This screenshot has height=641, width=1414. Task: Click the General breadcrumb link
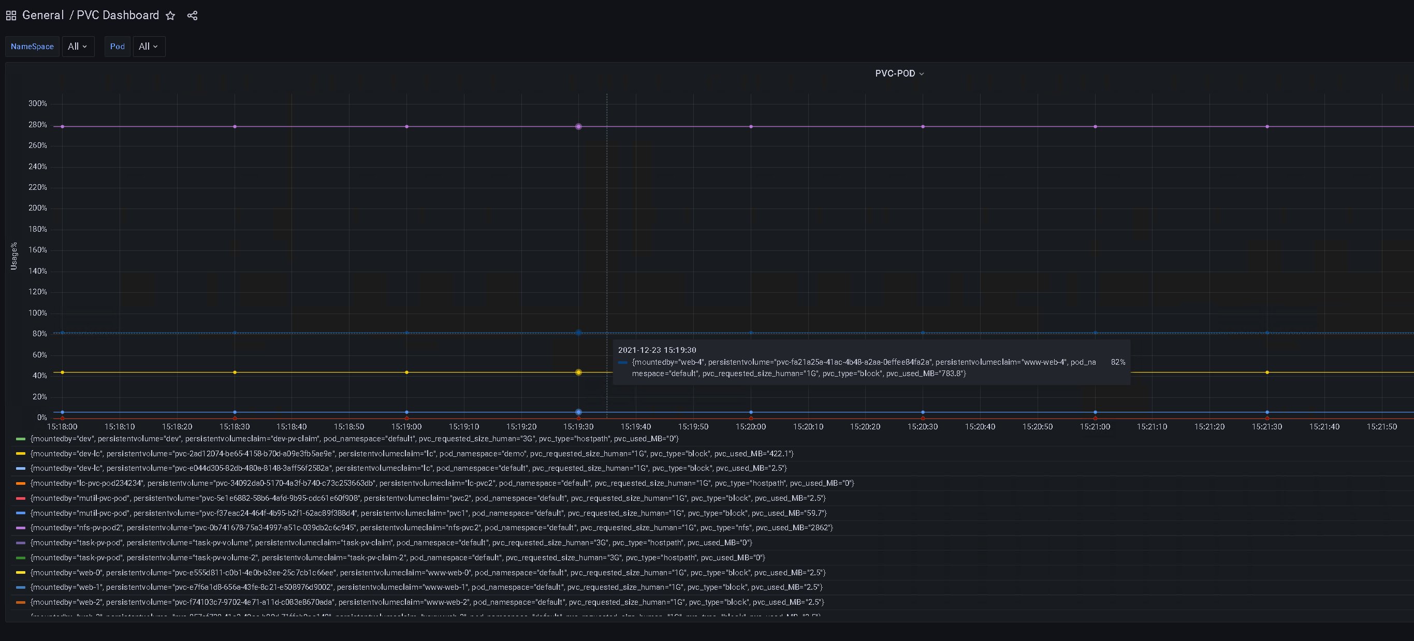point(43,15)
